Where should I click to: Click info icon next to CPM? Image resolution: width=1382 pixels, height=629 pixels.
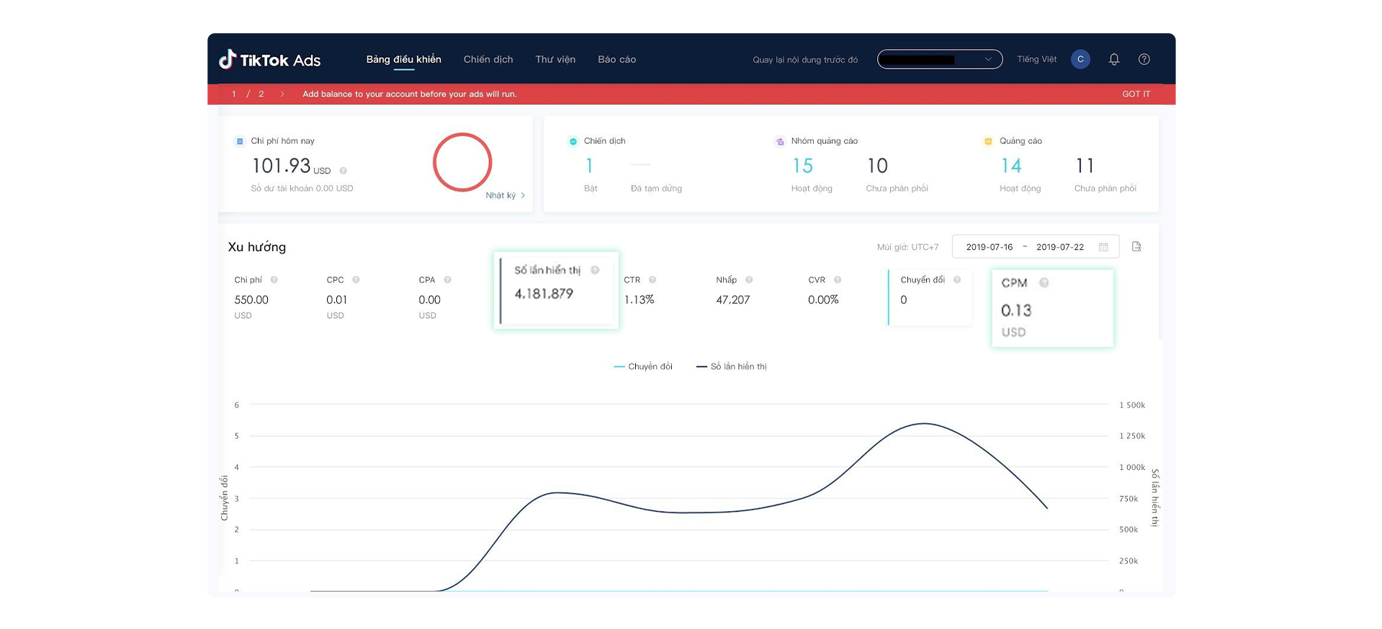(x=1044, y=283)
